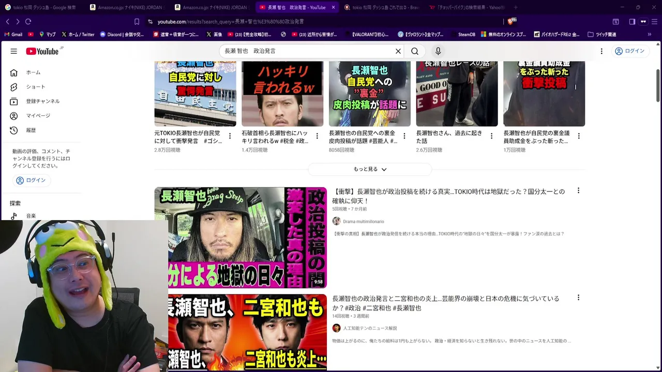The height and width of the screenshot is (372, 662).
Task: Open thumbnail of 長瀬智也、二宮和也も炎上 video
Action: pos(247,332)
